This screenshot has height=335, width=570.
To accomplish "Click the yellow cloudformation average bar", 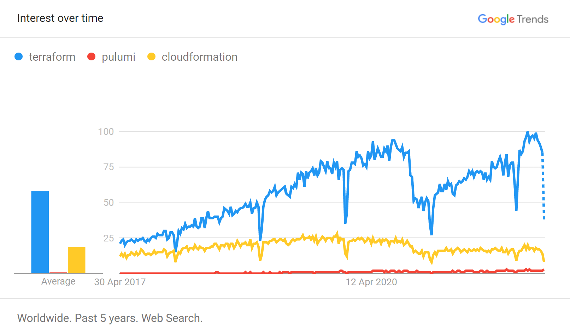I will [x=77, y=260].
